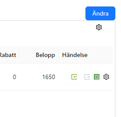
Task: Register check-in using the green arrow-in icon
Action: (74, 77)
